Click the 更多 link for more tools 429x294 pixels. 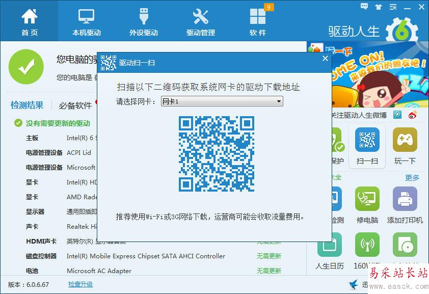click(412, 178)
